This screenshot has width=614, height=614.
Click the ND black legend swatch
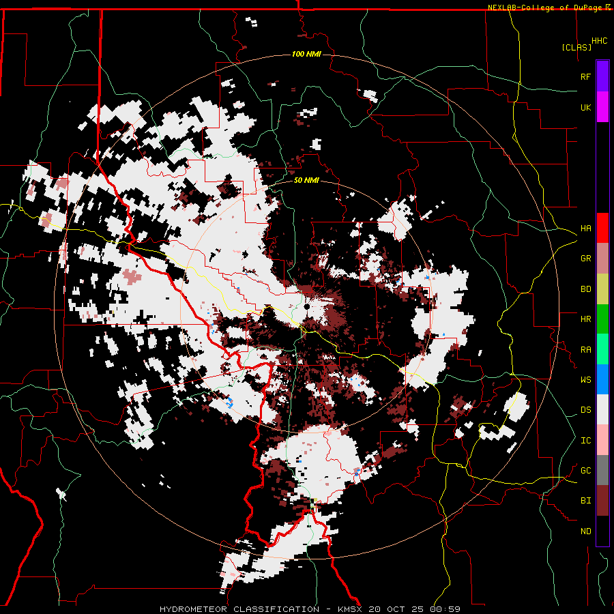pyautogui.click(x=602, y=531)
